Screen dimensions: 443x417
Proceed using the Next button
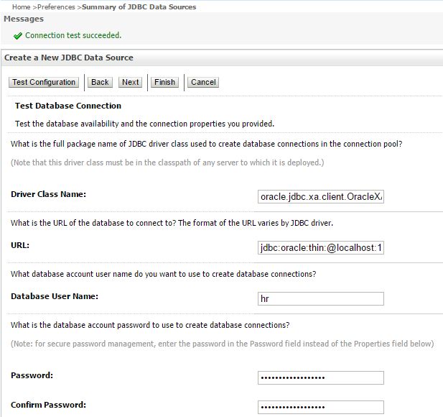click(131, 82)
